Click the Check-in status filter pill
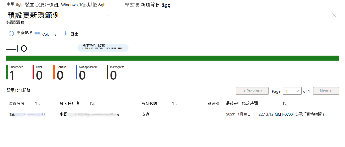 pyautogui.click(x=103, y=48)
